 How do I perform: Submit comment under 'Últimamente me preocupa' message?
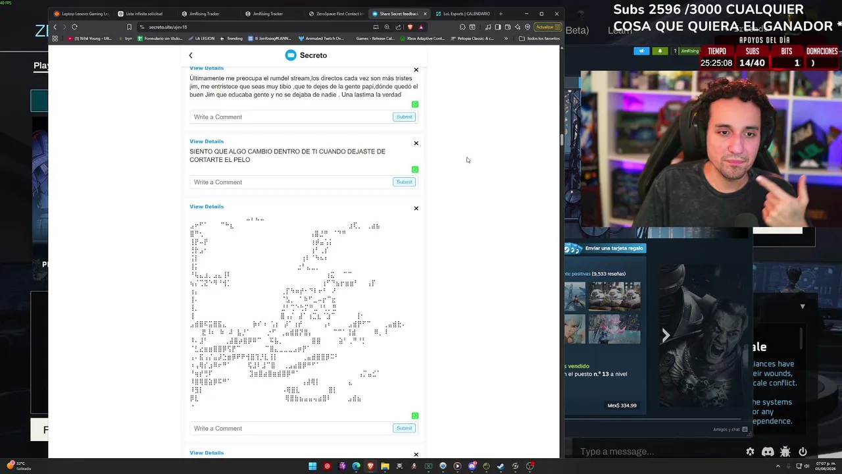click(x=404, y=117)
